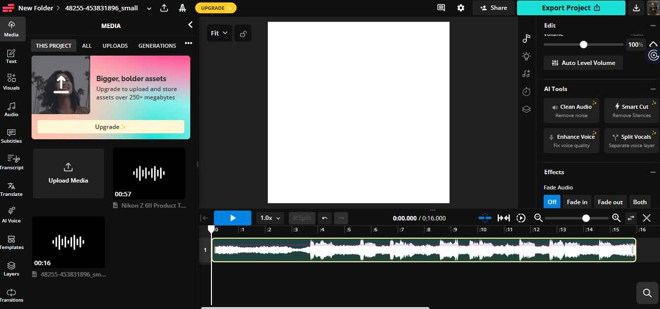Set Fade Audio to Off
Image resolution: width=660 pixels, height=309 pixels.
(x=552, y=202)
